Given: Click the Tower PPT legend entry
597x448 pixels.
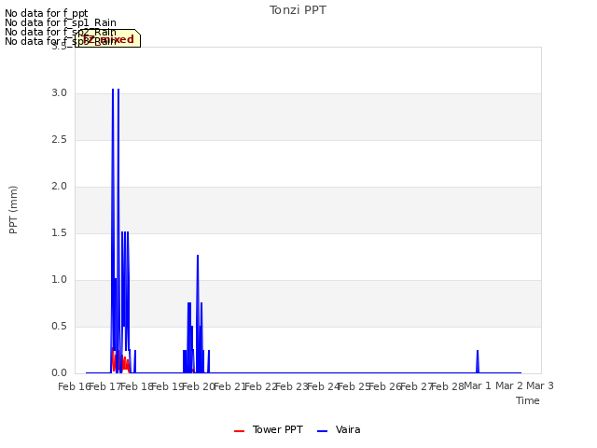Looking at the screenshot, I should 269,429.
